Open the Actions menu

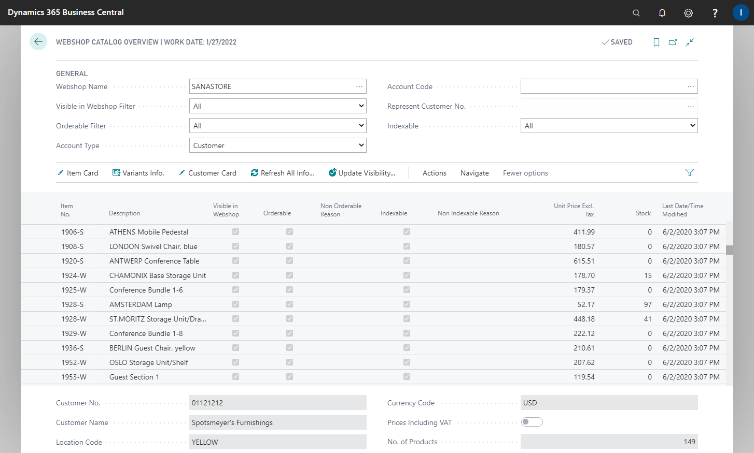(x=435, y=173)
